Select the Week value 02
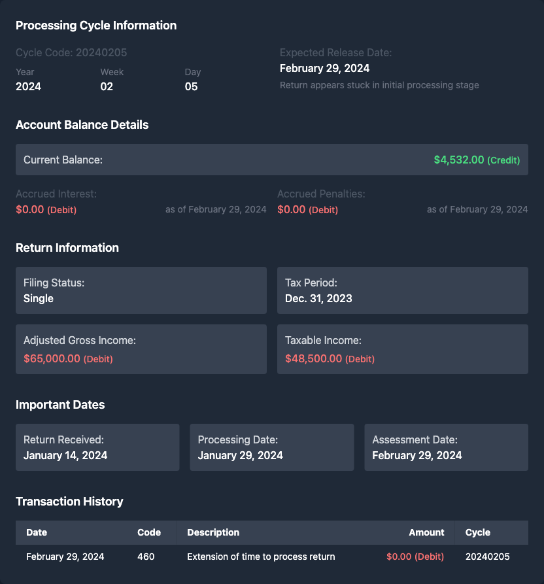 pos(107,86)
